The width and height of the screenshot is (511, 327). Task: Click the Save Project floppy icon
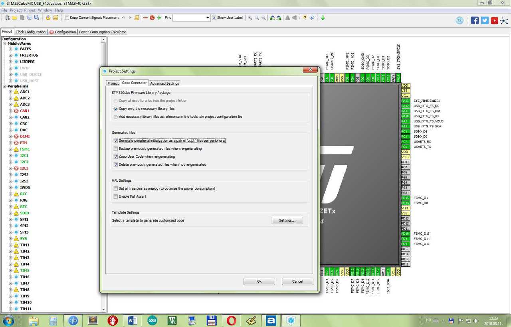click(29, 18)
